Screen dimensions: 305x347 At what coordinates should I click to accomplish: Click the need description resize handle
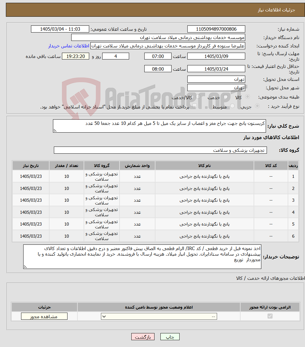55,130
